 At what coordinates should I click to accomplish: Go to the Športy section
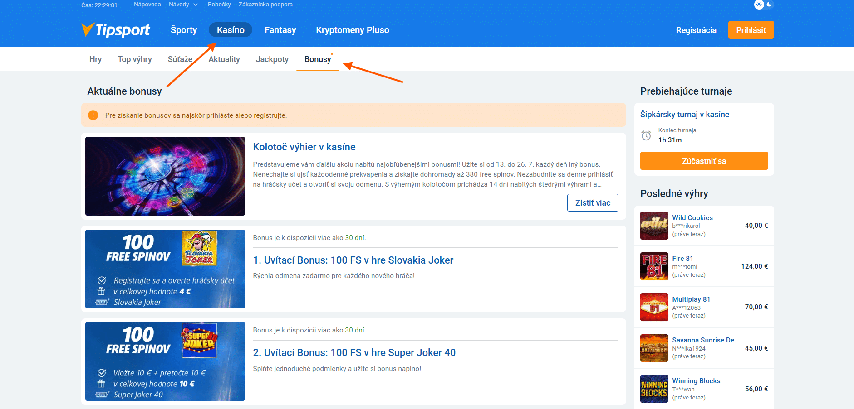184,30
